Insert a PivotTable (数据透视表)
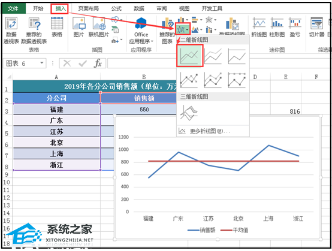The width and height of the screenshot is (332, 251). (x=11, y=31)
